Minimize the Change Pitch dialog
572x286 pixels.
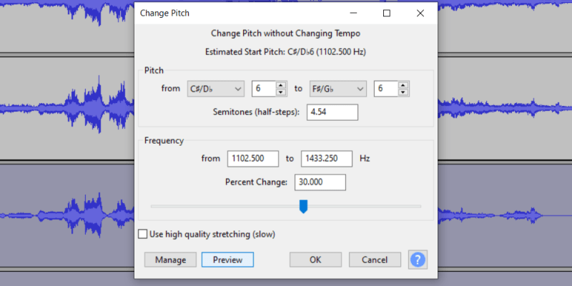coord(353,13)
